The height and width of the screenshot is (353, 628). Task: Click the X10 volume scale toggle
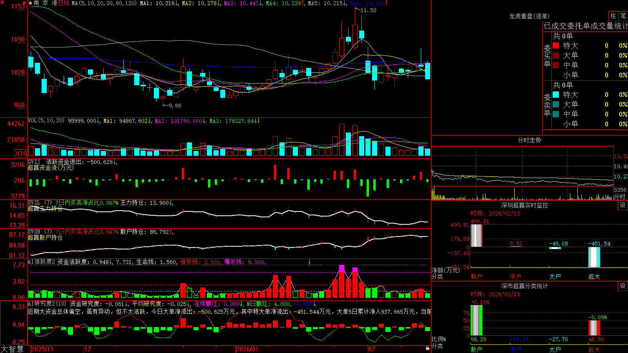(21, 153)
